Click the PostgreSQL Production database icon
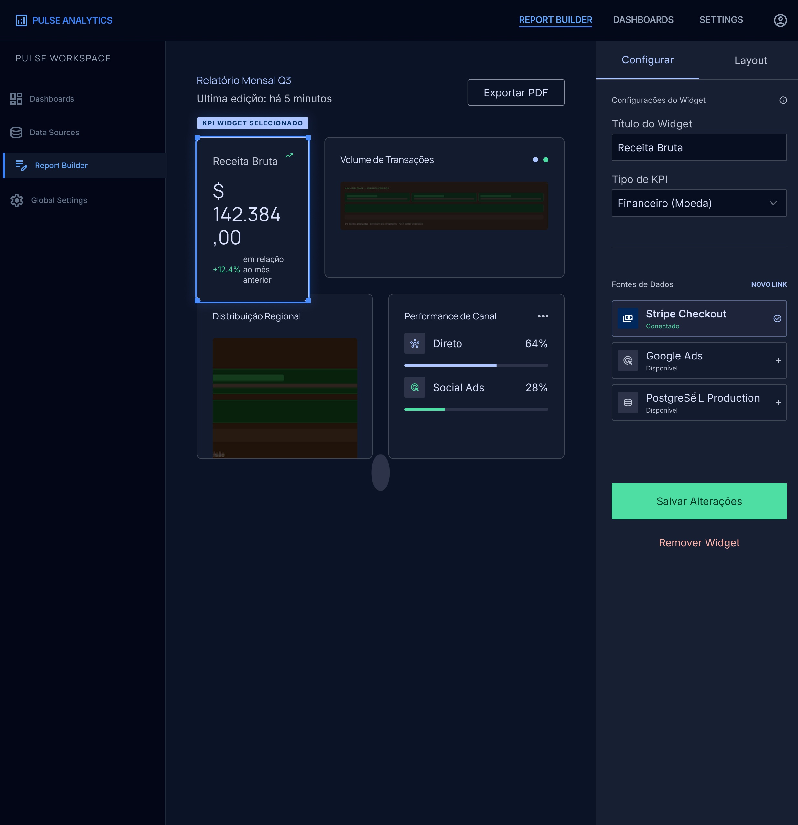Screen dimensions: 798x825 [628, 402]
